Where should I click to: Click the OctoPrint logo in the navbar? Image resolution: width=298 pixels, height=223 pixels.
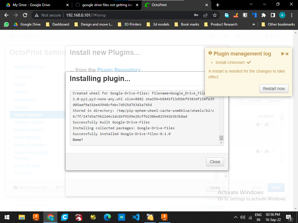(13, 36)
